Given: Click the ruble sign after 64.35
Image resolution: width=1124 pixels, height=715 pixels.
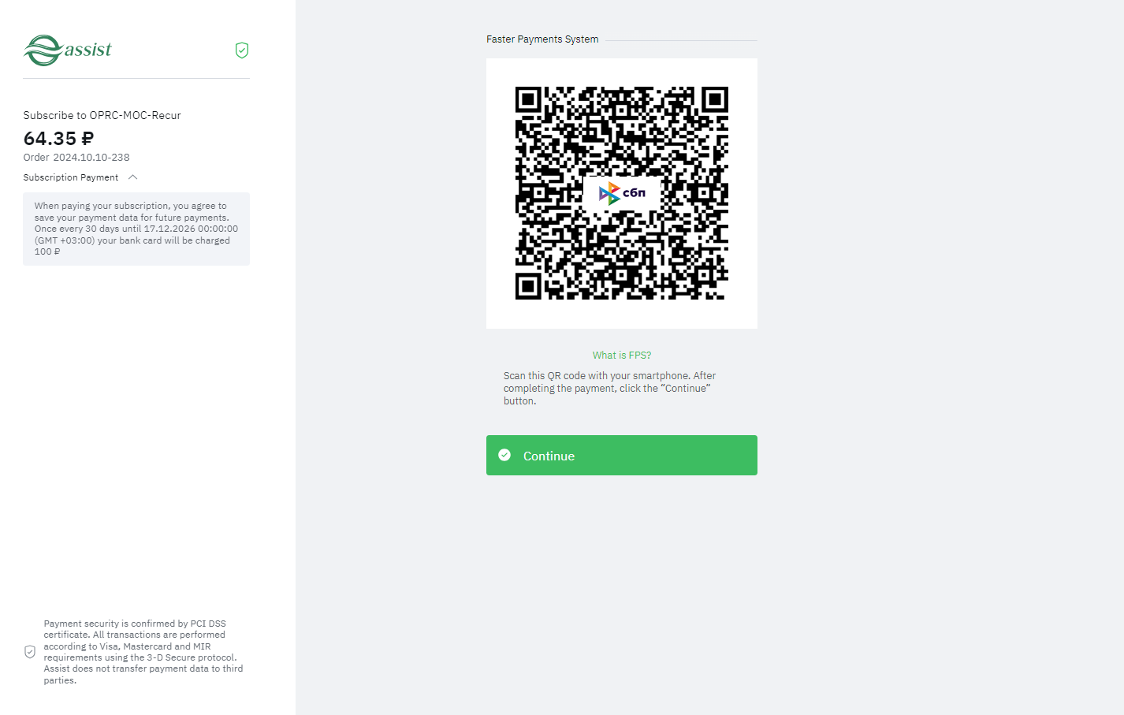Looking at the screenshot, I should [x=87, y=140].
